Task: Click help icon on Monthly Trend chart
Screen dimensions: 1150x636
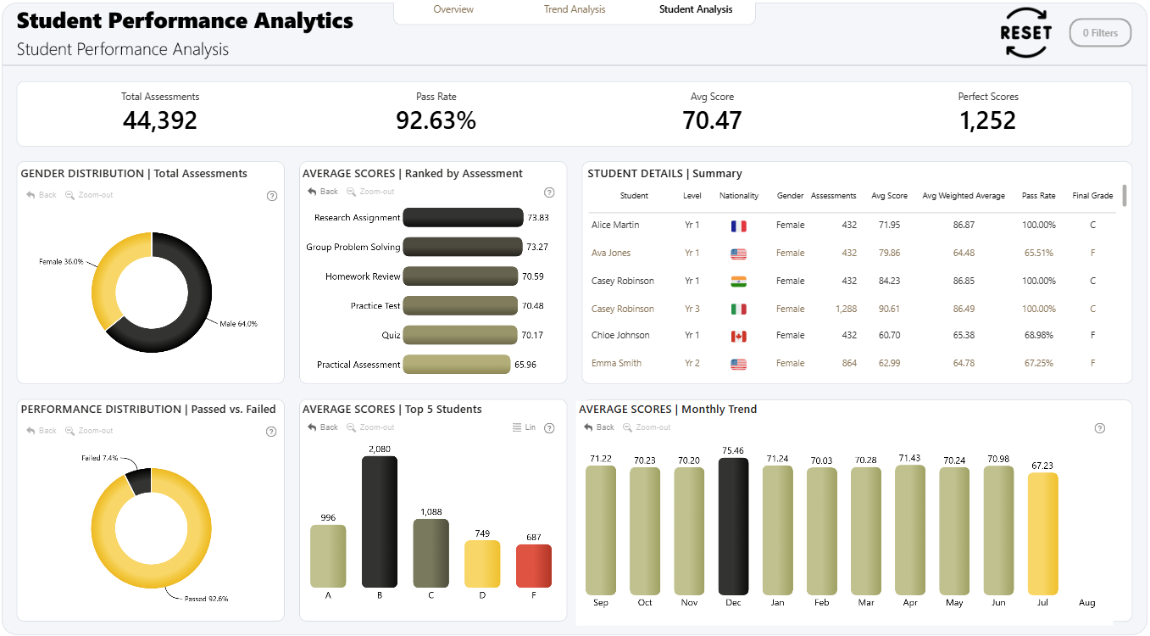Action: tap(1100, 428)
